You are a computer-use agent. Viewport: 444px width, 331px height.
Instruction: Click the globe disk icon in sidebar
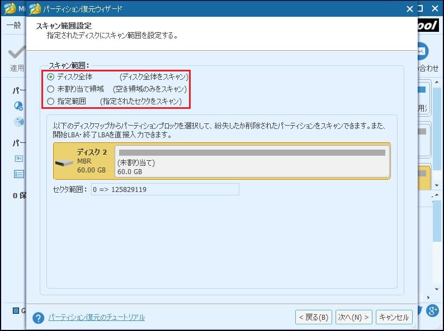[x=19, y=122]
